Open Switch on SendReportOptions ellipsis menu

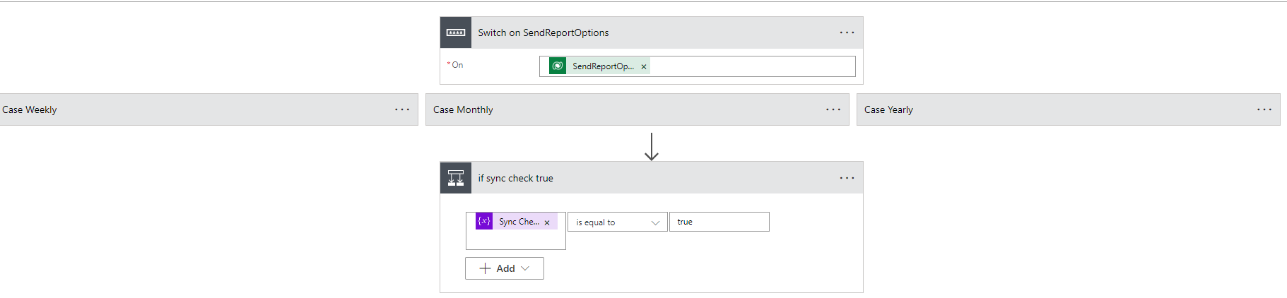pyautogui.click(x=847, y=32)
